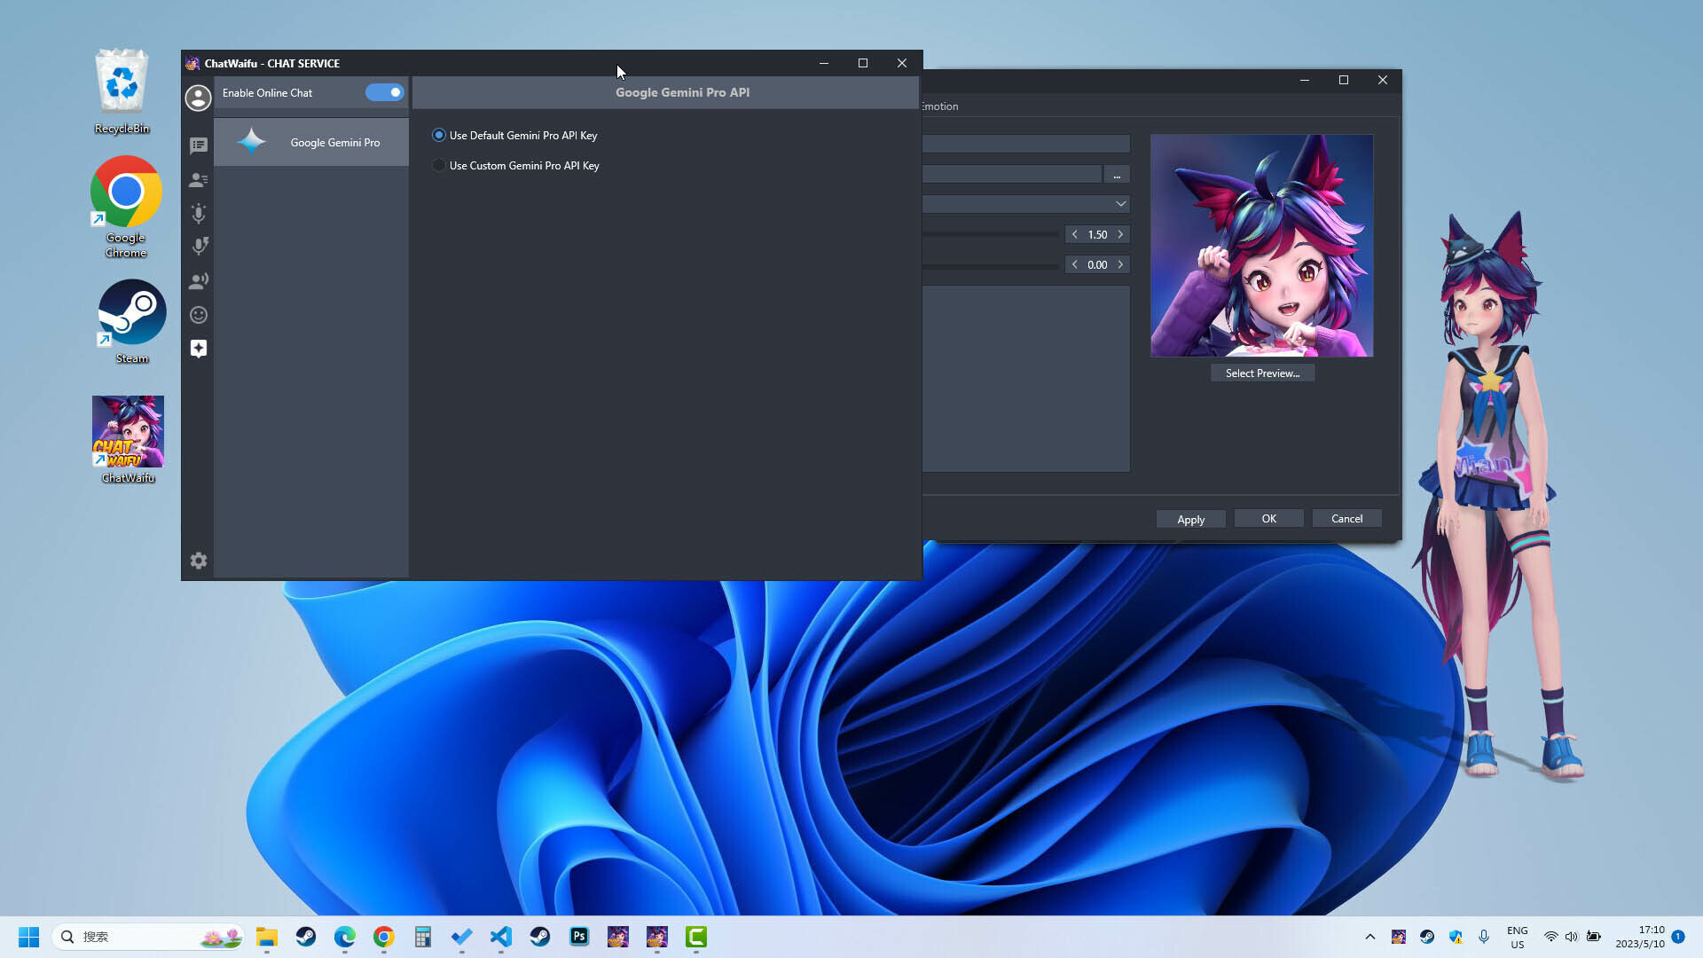
Task: Select the character contacts icon in sidebar
Action: coord(198,179)
